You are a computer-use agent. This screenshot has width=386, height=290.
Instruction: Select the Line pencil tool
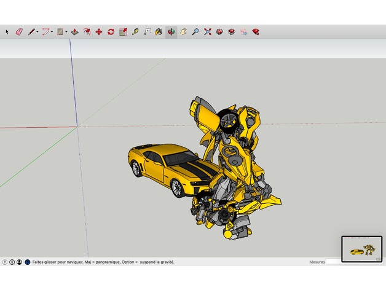point(31,32)
